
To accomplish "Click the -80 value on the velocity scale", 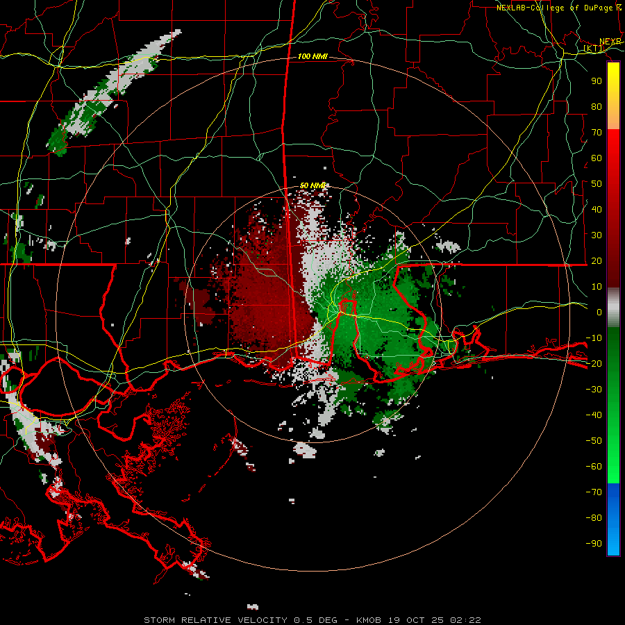I will [x=594, y=518].
